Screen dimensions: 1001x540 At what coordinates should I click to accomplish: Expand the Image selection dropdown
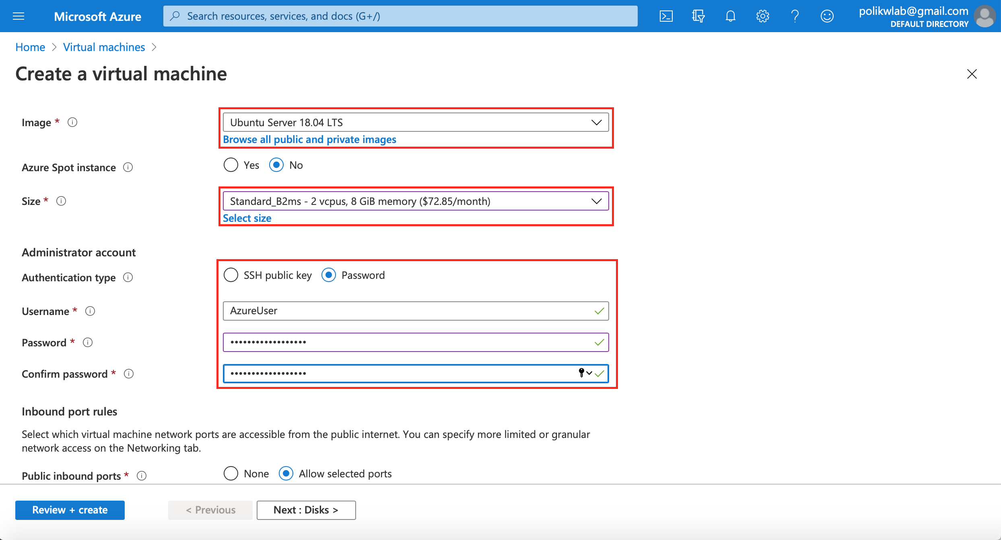point(595,123)
